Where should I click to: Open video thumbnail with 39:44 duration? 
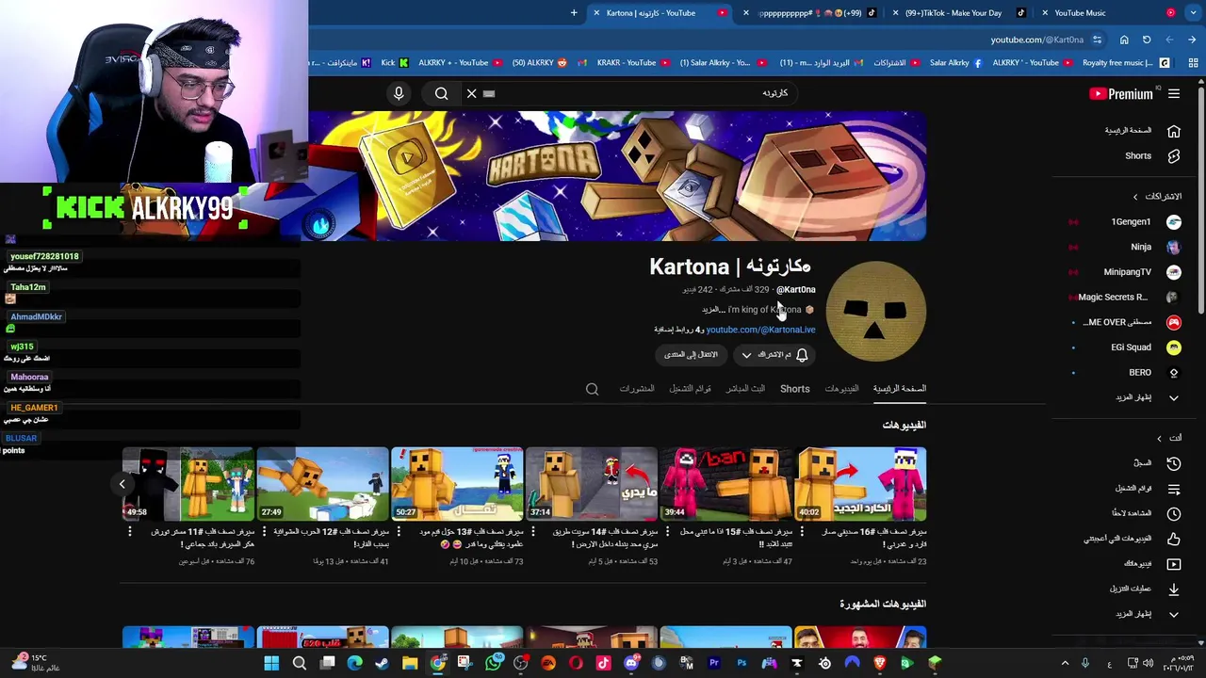725,484
